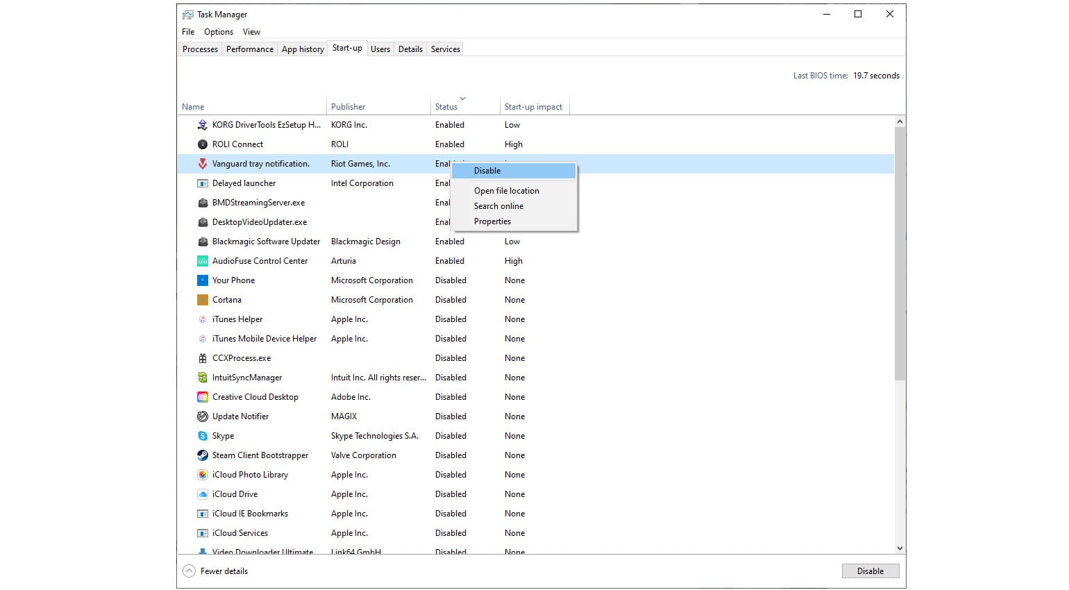Click the iTunes Helper icon

(203, 319)
